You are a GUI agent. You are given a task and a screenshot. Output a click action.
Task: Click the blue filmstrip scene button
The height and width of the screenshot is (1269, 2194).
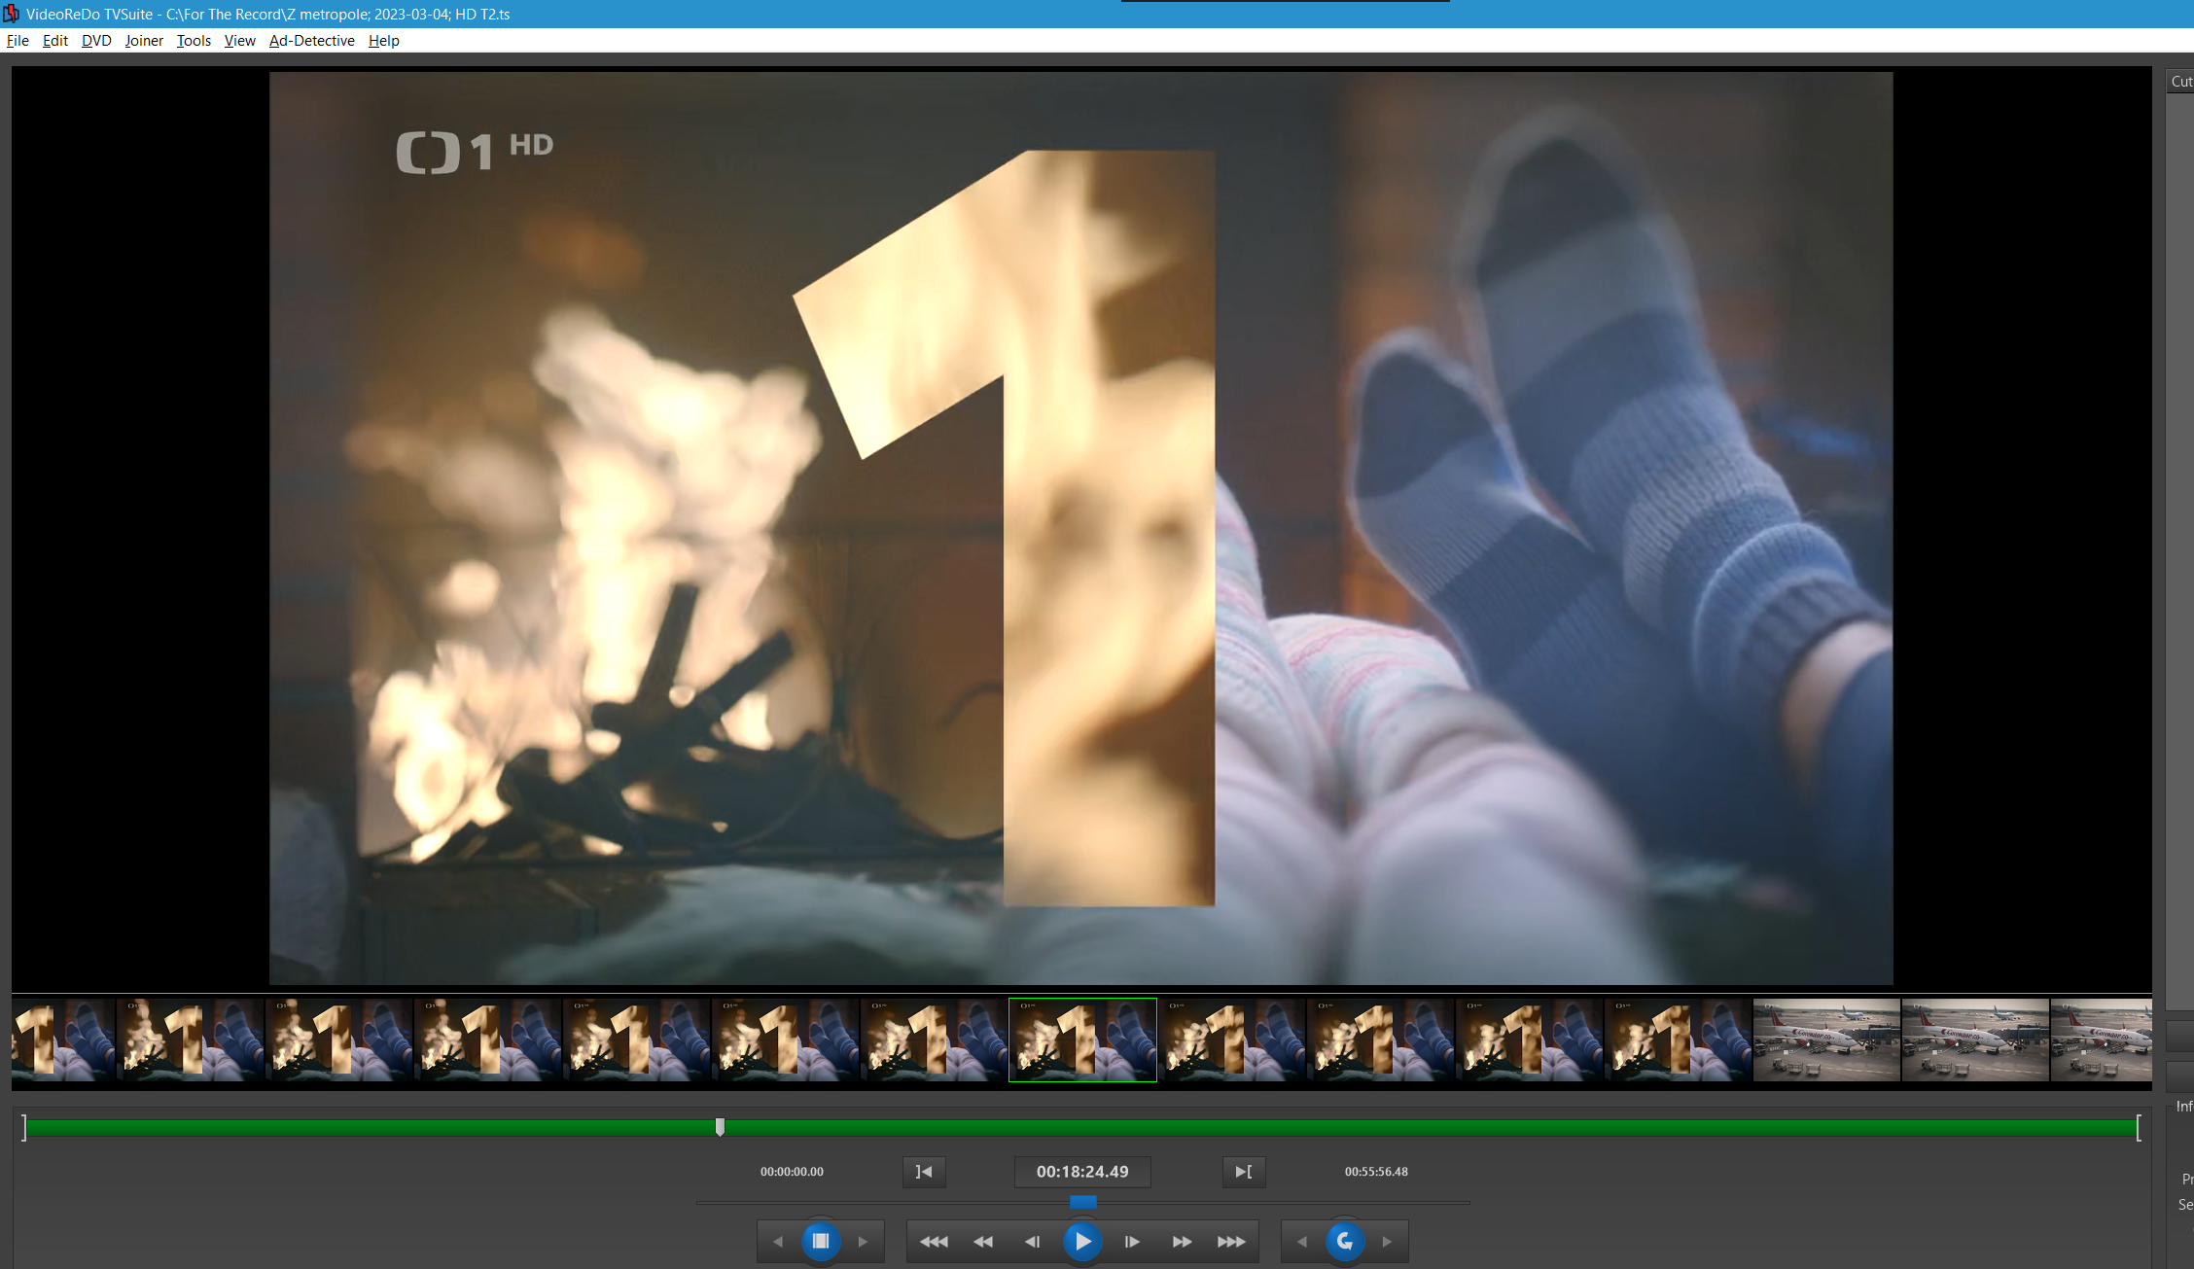(820, 1242)
